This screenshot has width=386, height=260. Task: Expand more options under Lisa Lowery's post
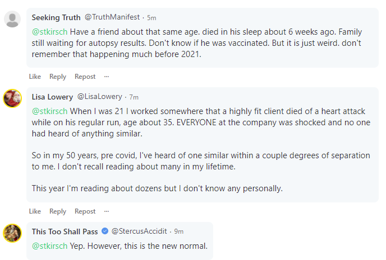pos(107,211)
